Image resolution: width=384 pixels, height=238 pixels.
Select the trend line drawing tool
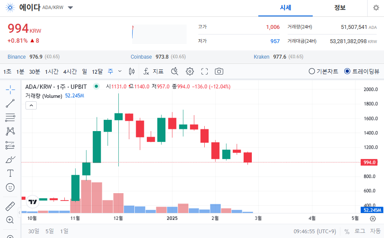(x=10, y=103)
